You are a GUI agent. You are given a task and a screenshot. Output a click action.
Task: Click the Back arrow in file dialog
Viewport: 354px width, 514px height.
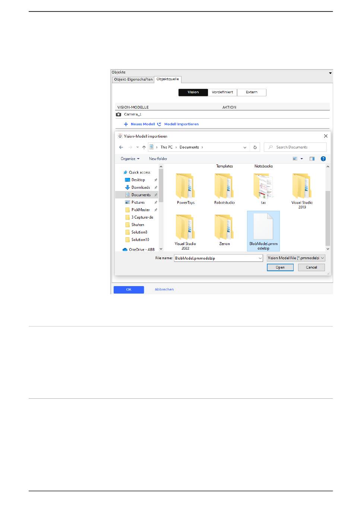(121, 147)
